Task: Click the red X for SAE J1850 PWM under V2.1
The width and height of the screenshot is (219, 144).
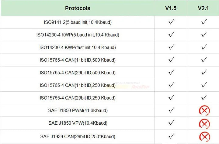Action: click(204, 110)
